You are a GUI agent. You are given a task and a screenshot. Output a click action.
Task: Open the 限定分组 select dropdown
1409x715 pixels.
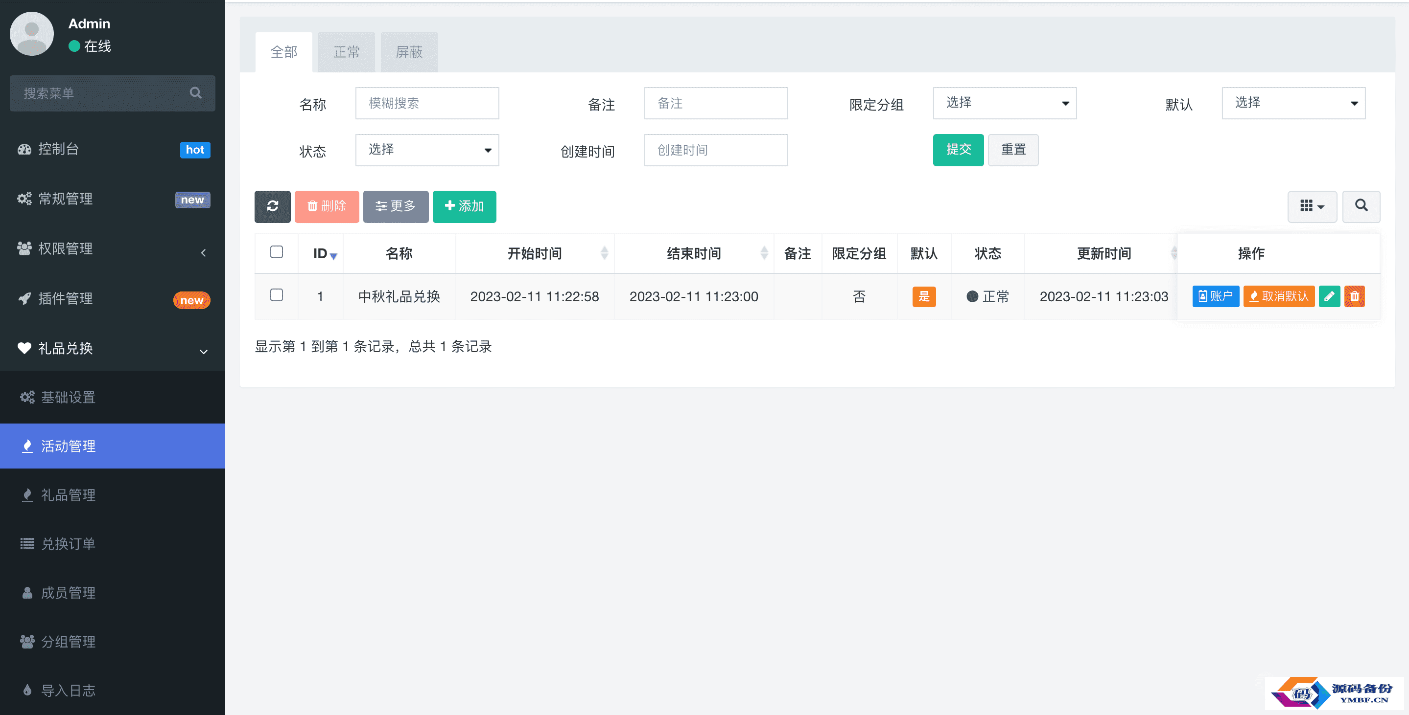[1005, 103]
